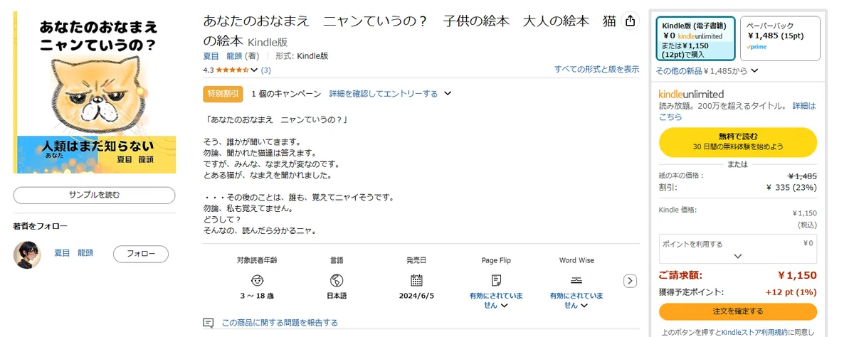Click the author profile photo

click(x=27, y=255)
